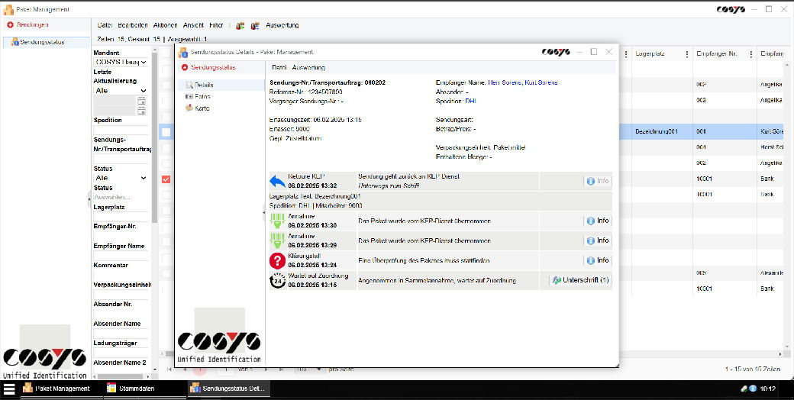Click Unterschrift (1) button
This screenshot has height=400, width=794.
[580, 280]
